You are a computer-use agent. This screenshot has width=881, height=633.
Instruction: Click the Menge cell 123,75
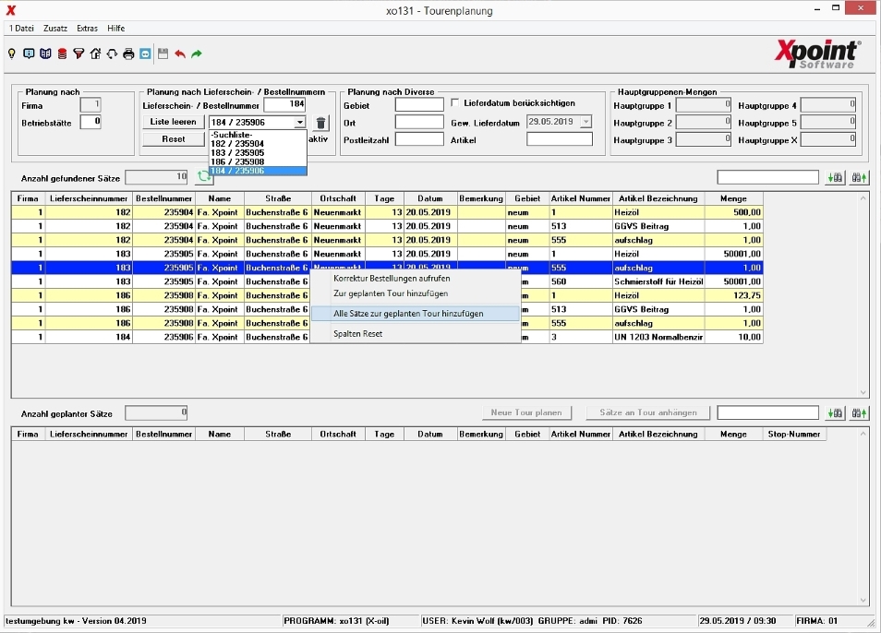(x=734, y=295)
